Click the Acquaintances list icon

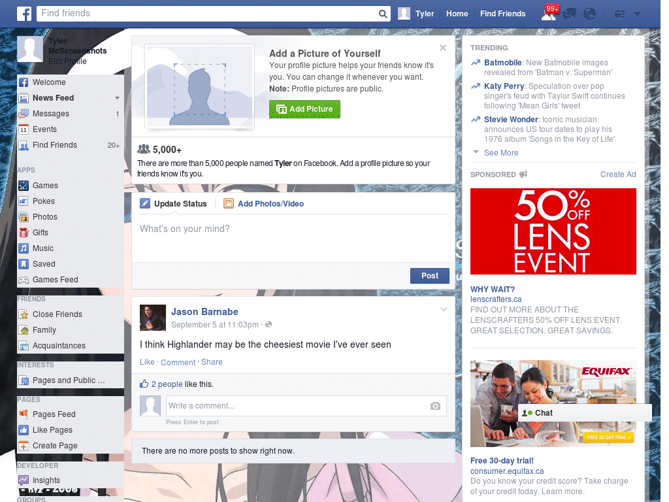click(x=24, y=346)
